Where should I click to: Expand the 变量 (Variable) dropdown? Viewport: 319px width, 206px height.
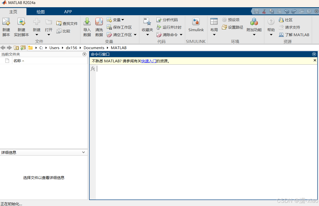(x=123, y=20)
